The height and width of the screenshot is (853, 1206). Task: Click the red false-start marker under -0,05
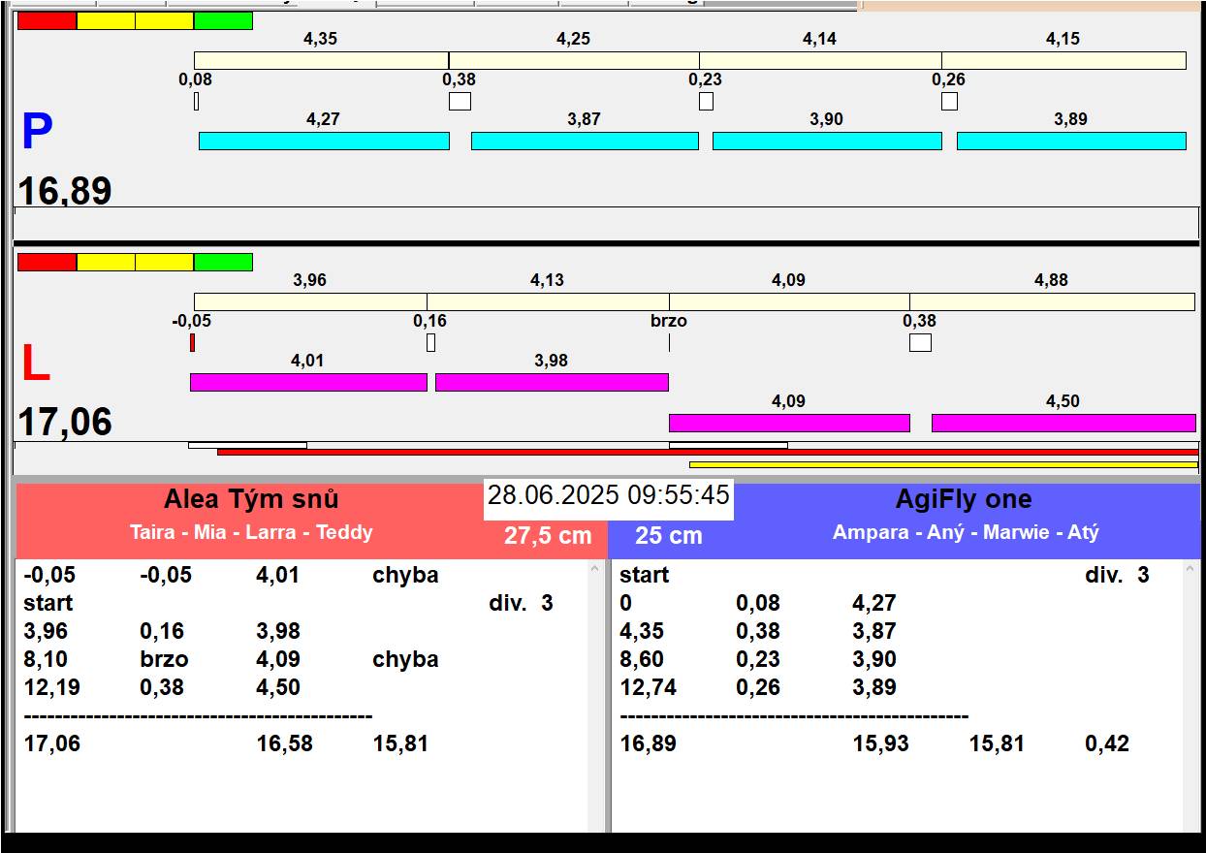pyautogui.click(x=192, y=342)
